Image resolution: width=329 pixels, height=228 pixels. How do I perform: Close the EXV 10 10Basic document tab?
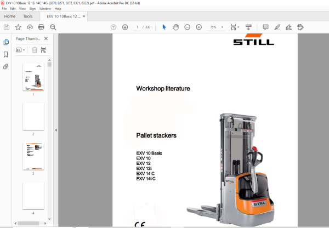[84, 16]
